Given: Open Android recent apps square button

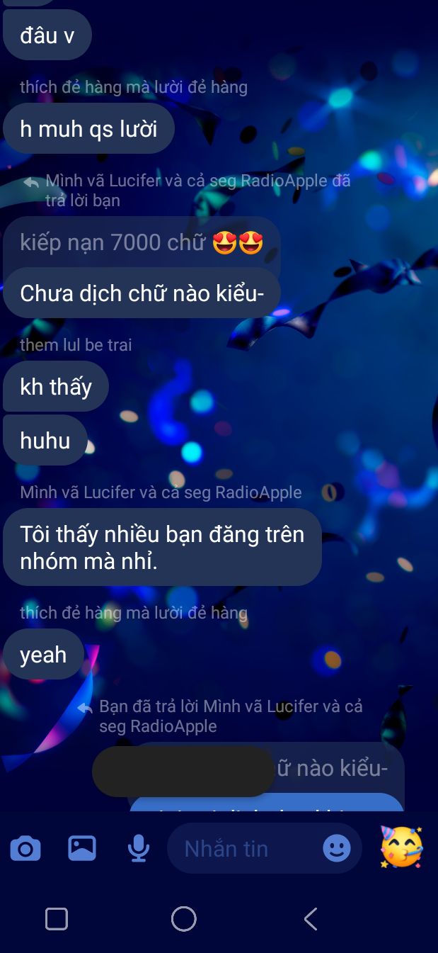Looking at the screenshot, I should coord(57,919).
